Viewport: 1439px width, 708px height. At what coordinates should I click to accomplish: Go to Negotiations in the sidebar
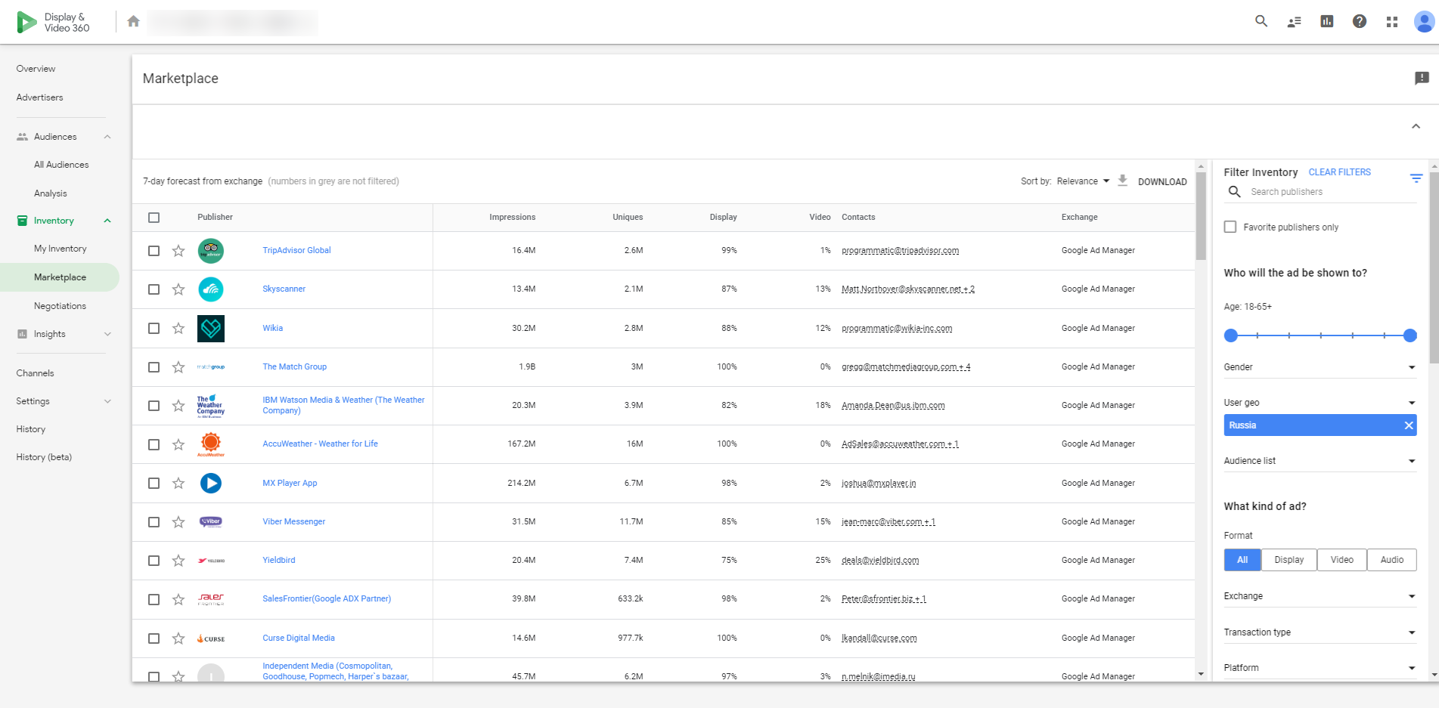[x=60, y=306]
